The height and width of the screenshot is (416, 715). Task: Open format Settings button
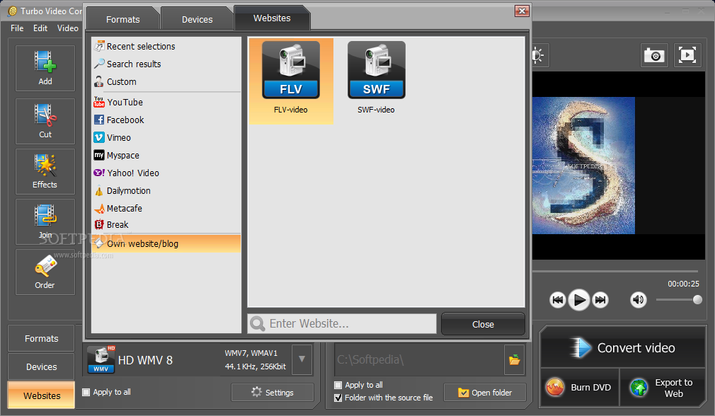click(273, 393)
